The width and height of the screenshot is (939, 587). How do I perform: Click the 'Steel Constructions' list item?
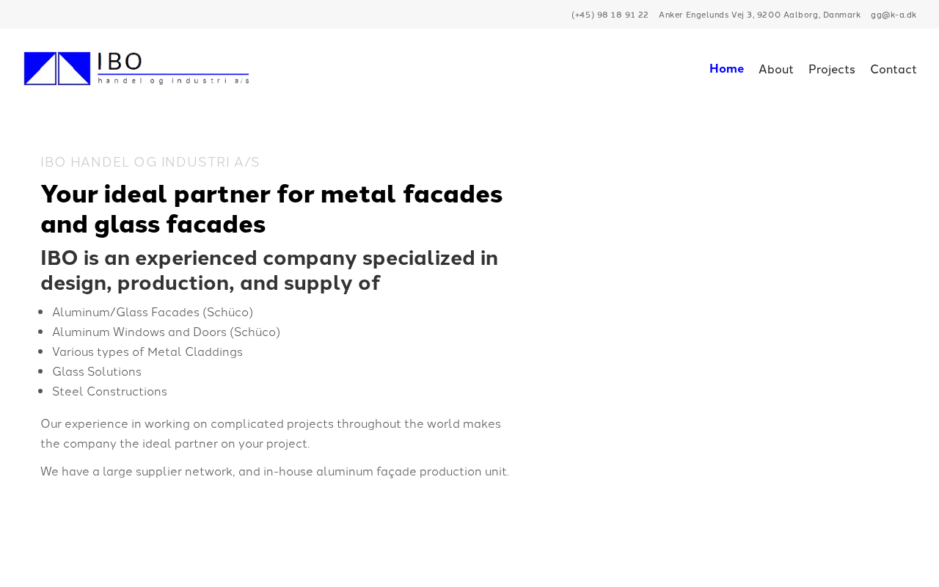(109, 391)
